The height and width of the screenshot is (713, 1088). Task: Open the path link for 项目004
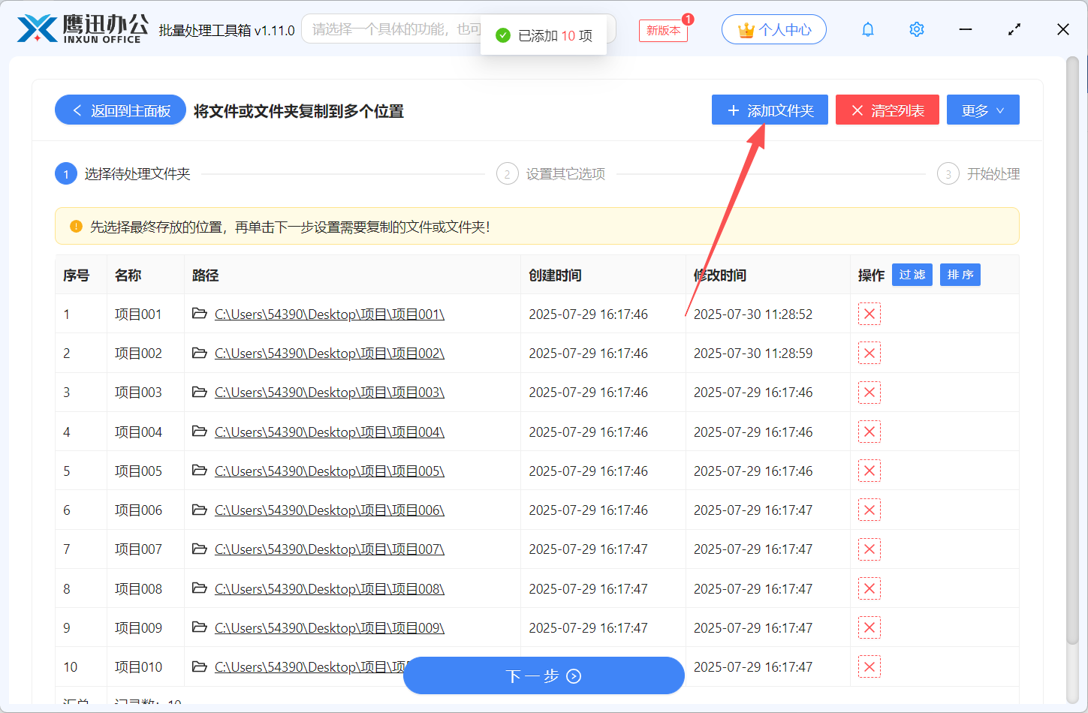click(329, 432)
